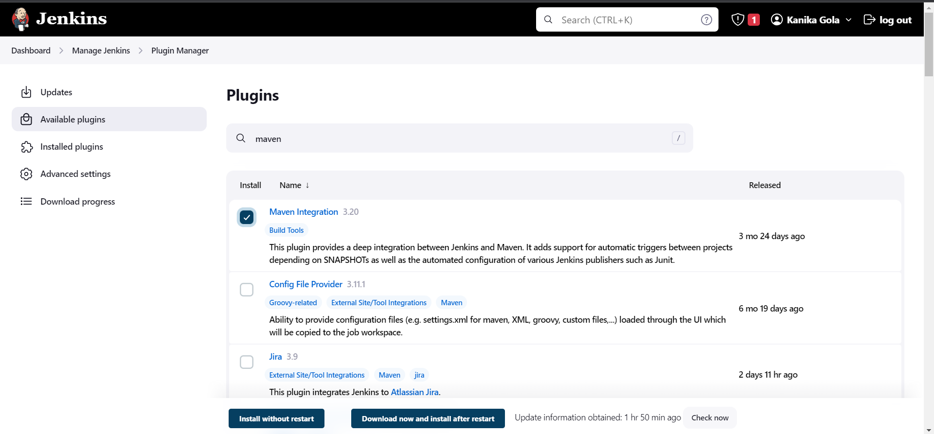Click the Maven tag under Config File Provider

coord(451,303)
